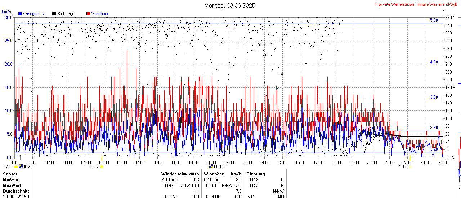The image size is (461, 198).
Task: Click the blue Windgeschw legend swatch
Action: click(x=20, y=14)
